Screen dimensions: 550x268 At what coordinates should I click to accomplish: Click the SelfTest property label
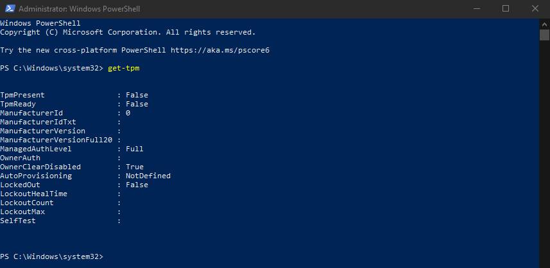[x=18, y=221]
